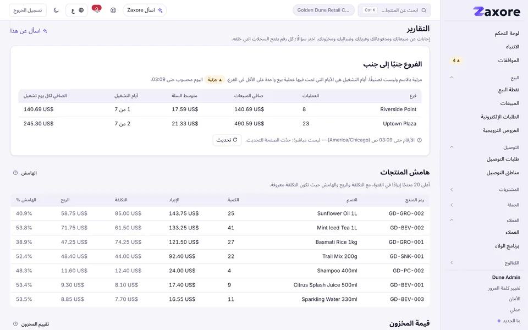
Task: Open مناطق التوصيل in sidebar
Action: coord(502,172)
